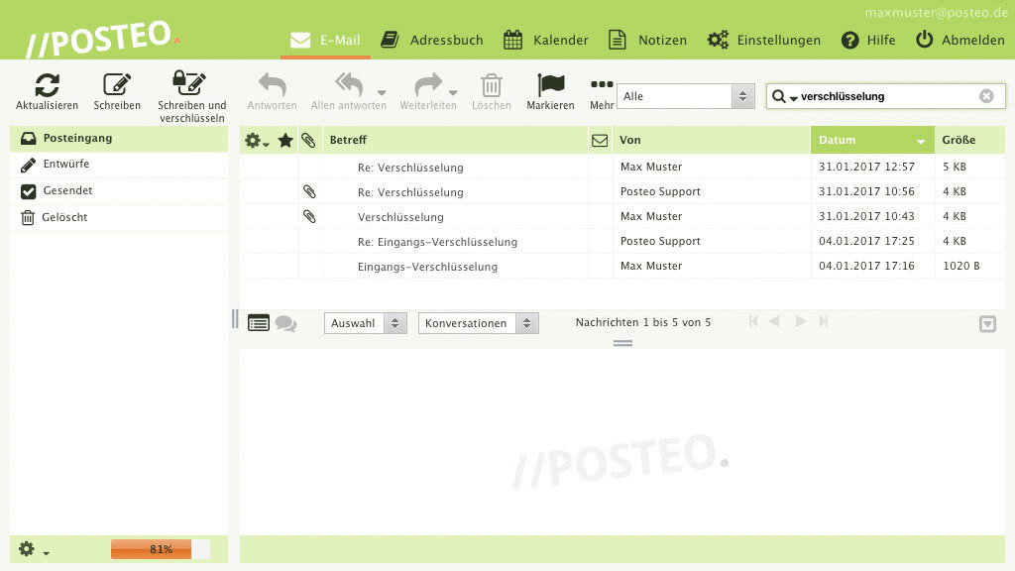
Task: Open the 17:16 Eingangs-Verschlüsselung message
Action: pos(622,266)
